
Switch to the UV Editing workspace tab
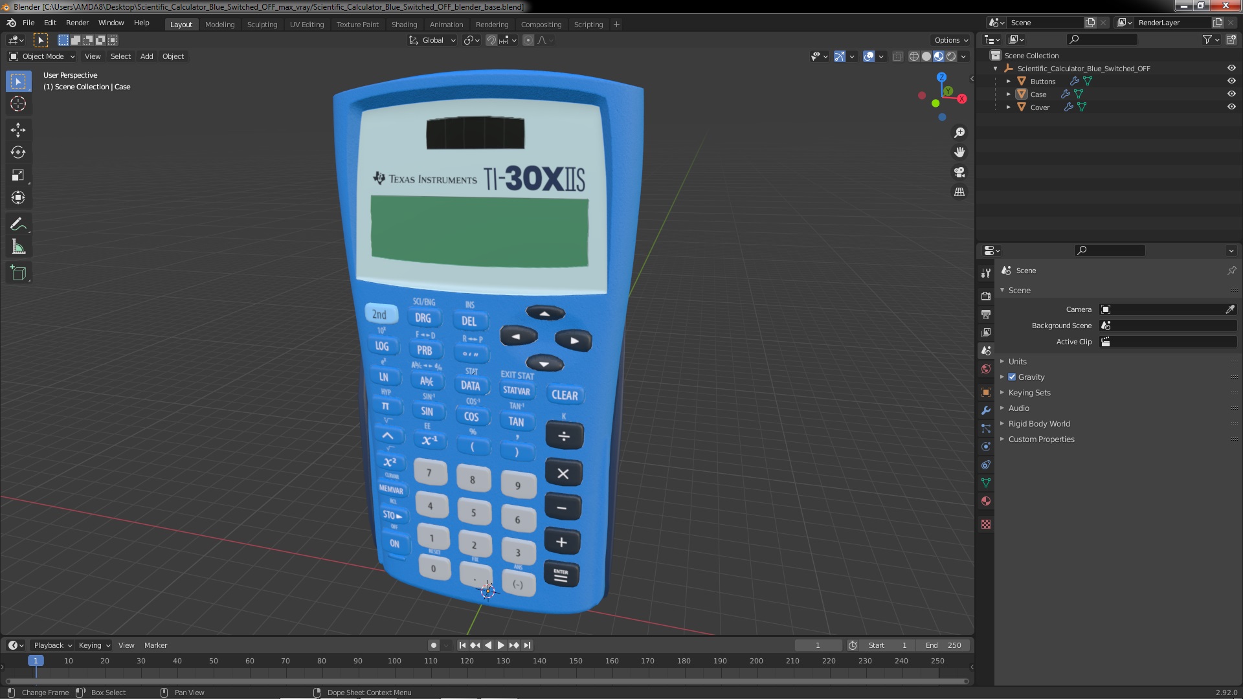307,24
